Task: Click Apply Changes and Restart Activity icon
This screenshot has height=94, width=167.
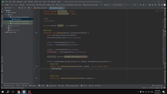Action: point(129,5)
